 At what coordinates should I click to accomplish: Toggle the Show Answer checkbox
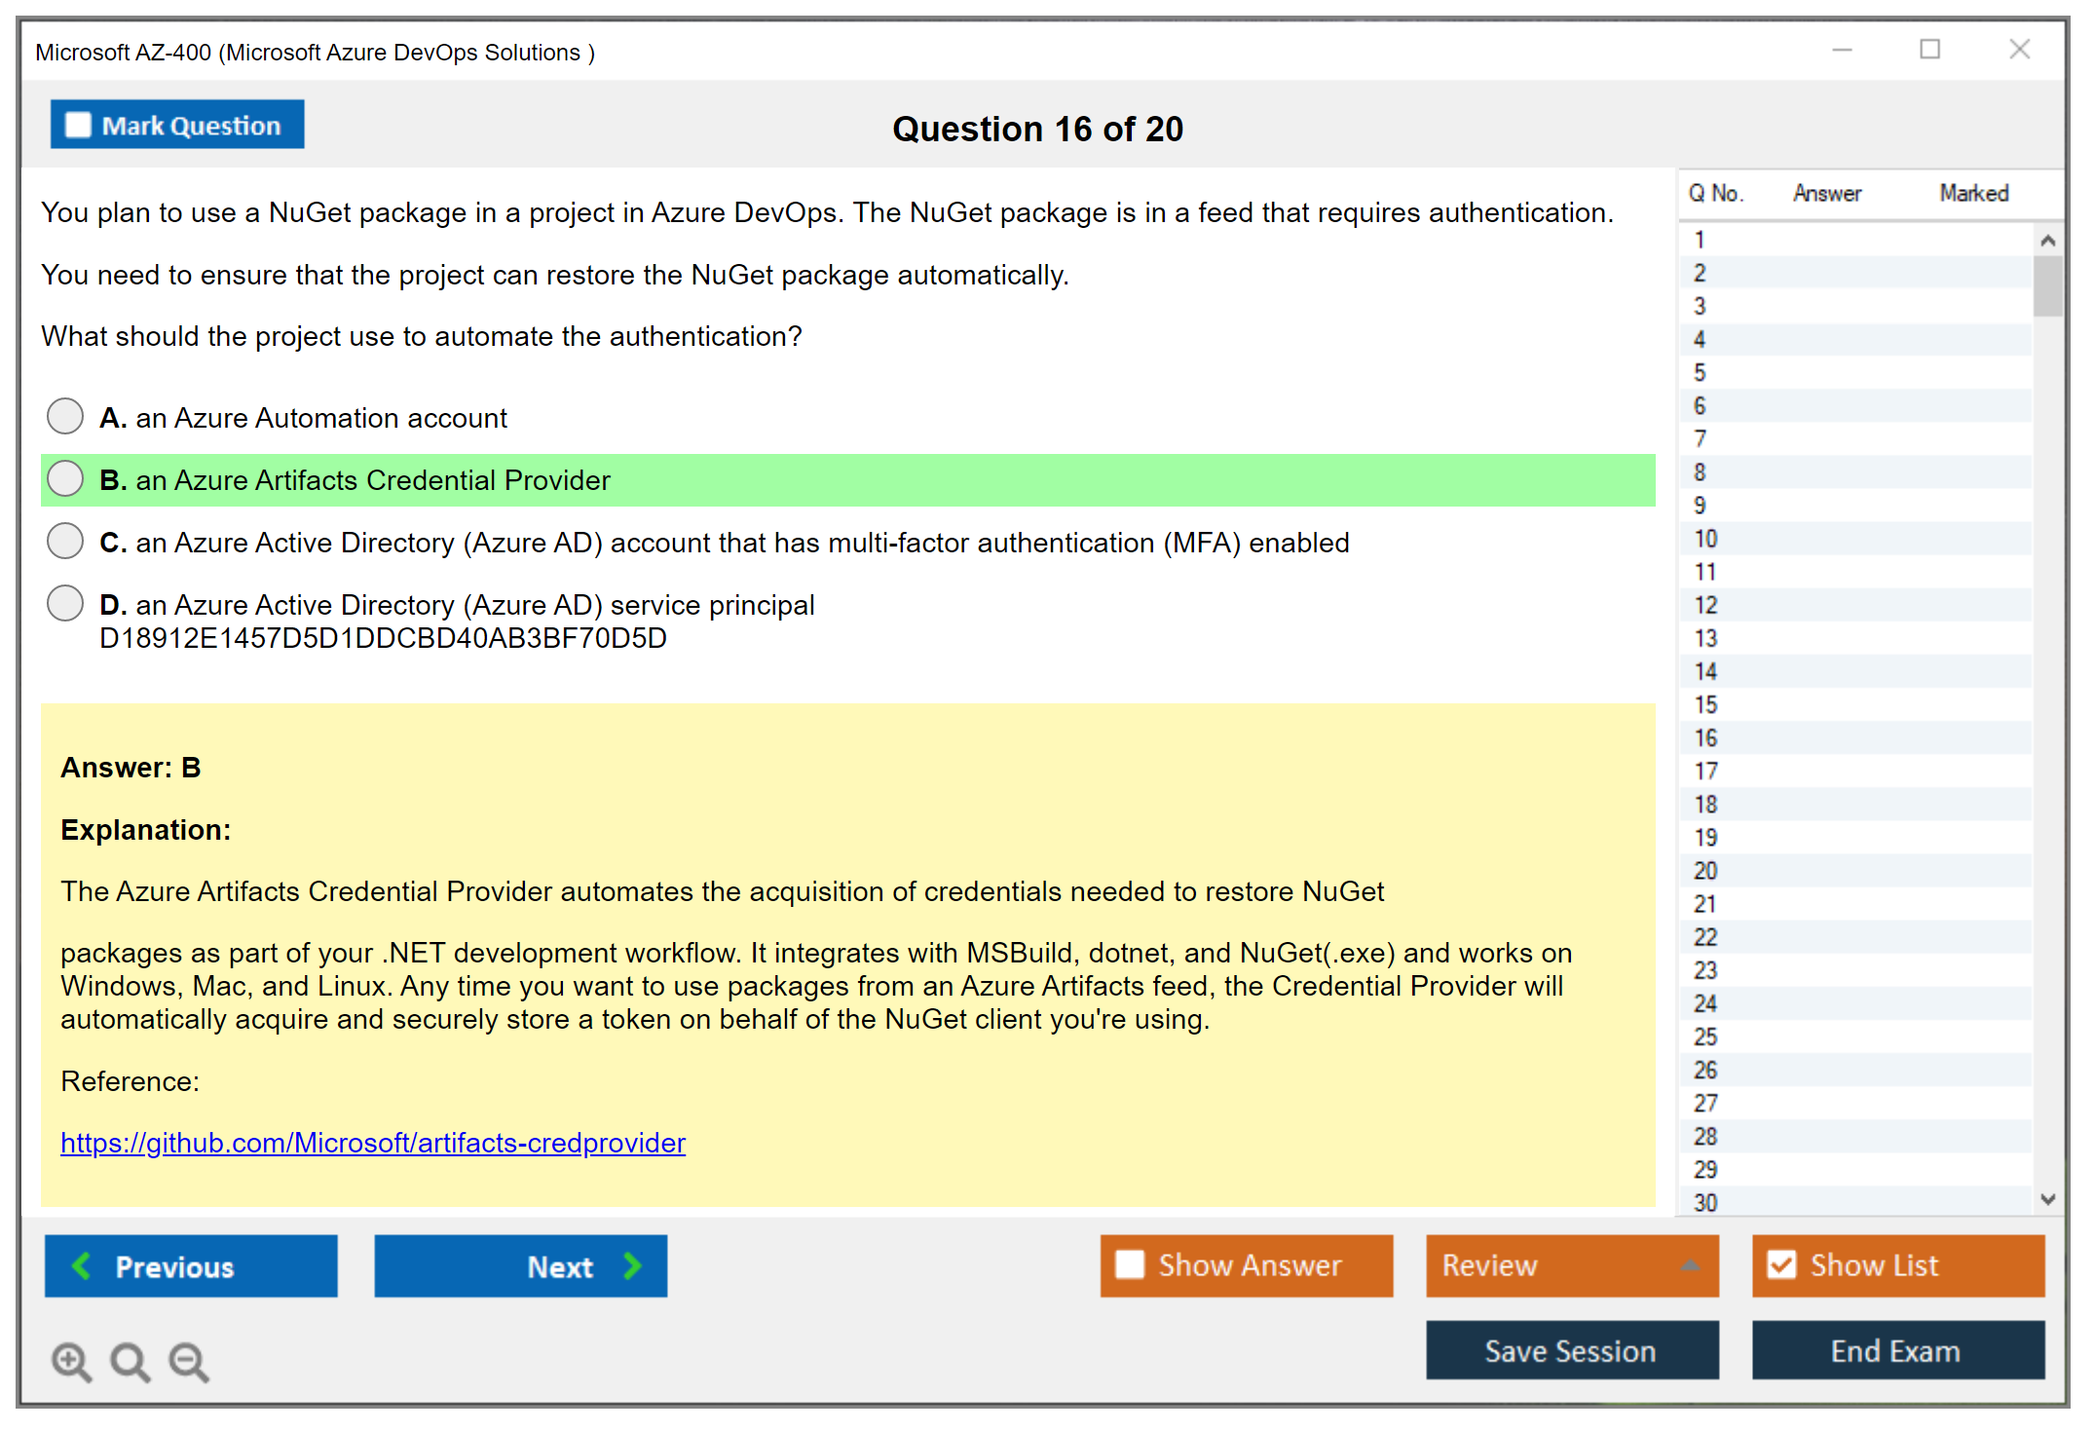(1130, 1264)
